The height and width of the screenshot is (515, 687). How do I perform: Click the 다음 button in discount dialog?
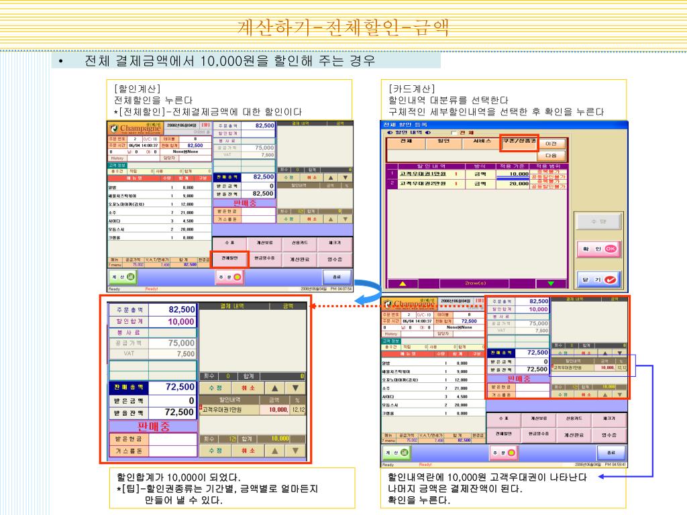coord(551,156)
